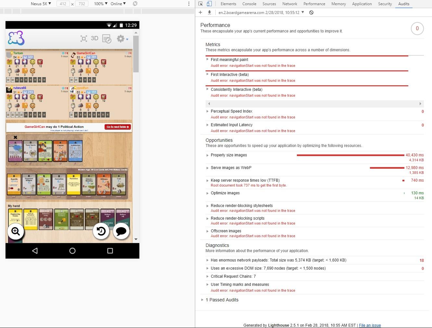Open the chat speech bubble button
Screen dimensions: 432x328
click(x=121, y=231)
